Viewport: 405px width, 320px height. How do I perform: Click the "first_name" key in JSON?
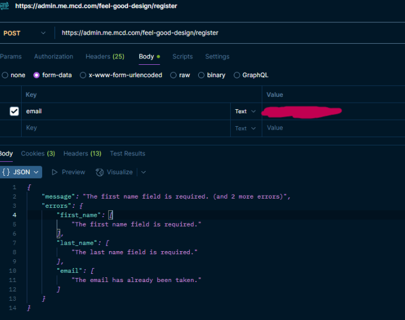click(x=78, y=215)
